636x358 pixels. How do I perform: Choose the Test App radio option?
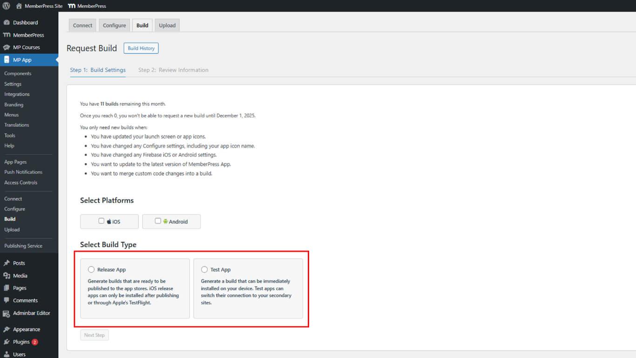pos(204,270)
